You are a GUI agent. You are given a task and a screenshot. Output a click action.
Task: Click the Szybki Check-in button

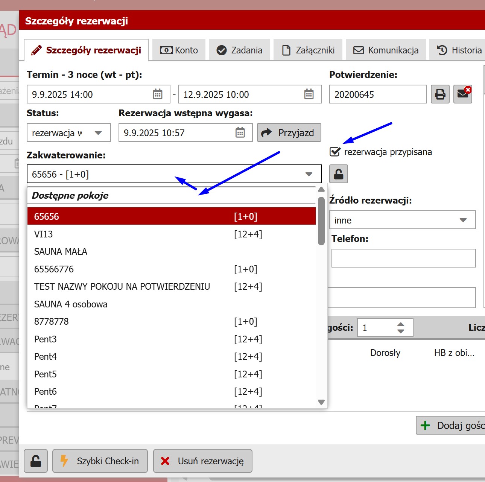click(x=100, y=461)
